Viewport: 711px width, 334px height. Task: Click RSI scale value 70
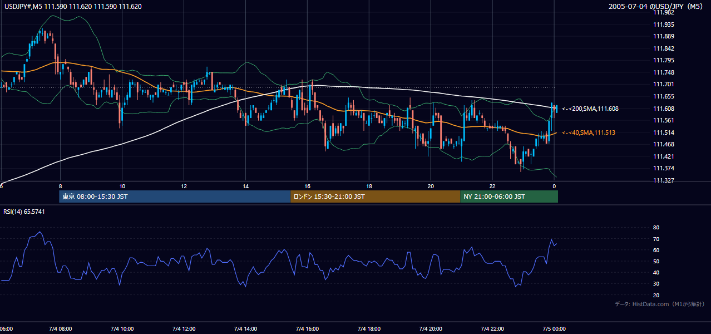click(x=656, y=239)
